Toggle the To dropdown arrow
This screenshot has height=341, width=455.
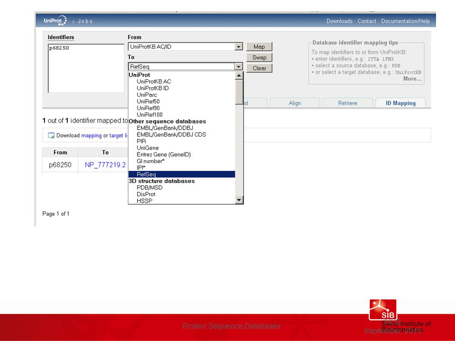pyautogui.click(x=238, y=67)
